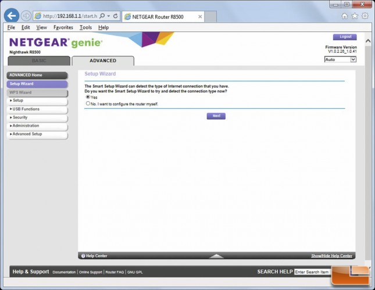Choose 'No. I want to configure the router myself'
This screenshot has height=290, width=375.
click(x=88, y=103)
